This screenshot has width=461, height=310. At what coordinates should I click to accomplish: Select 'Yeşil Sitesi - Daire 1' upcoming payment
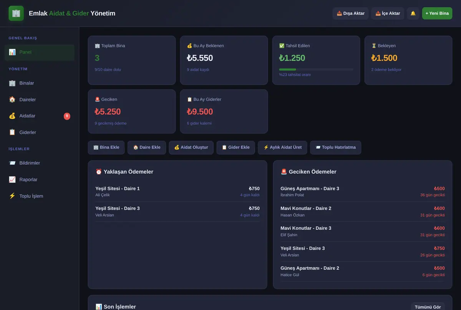tap(177, 192)
